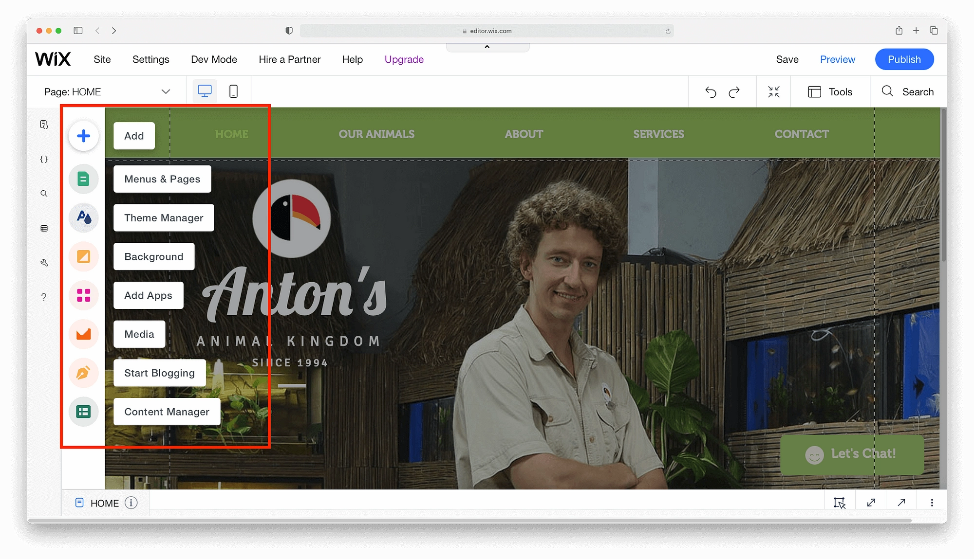The image size is (974, 559).
Task: Click the Theme Manager label
Action: [x=164, y=217]
